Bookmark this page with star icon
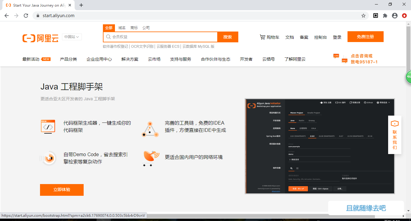This screenshot has height=221, width=411. [363, 16]
